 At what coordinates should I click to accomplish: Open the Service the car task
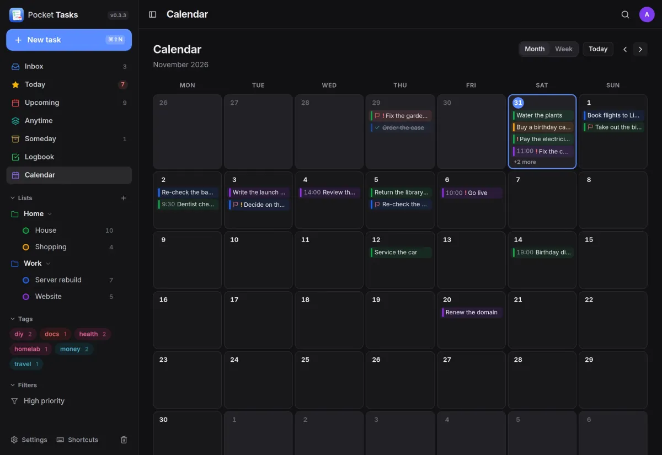click(x=401, y=253)
